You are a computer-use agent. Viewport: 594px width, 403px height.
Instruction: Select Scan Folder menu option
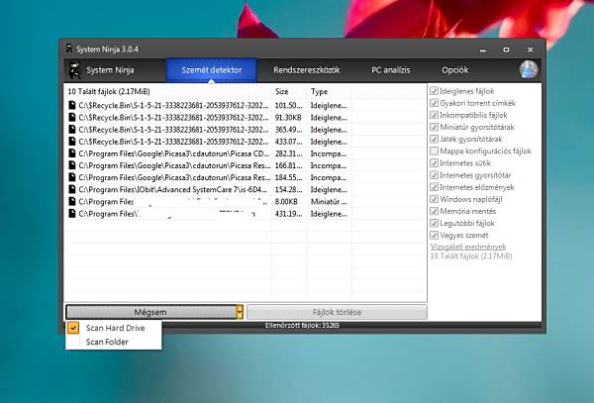(114, 342)
